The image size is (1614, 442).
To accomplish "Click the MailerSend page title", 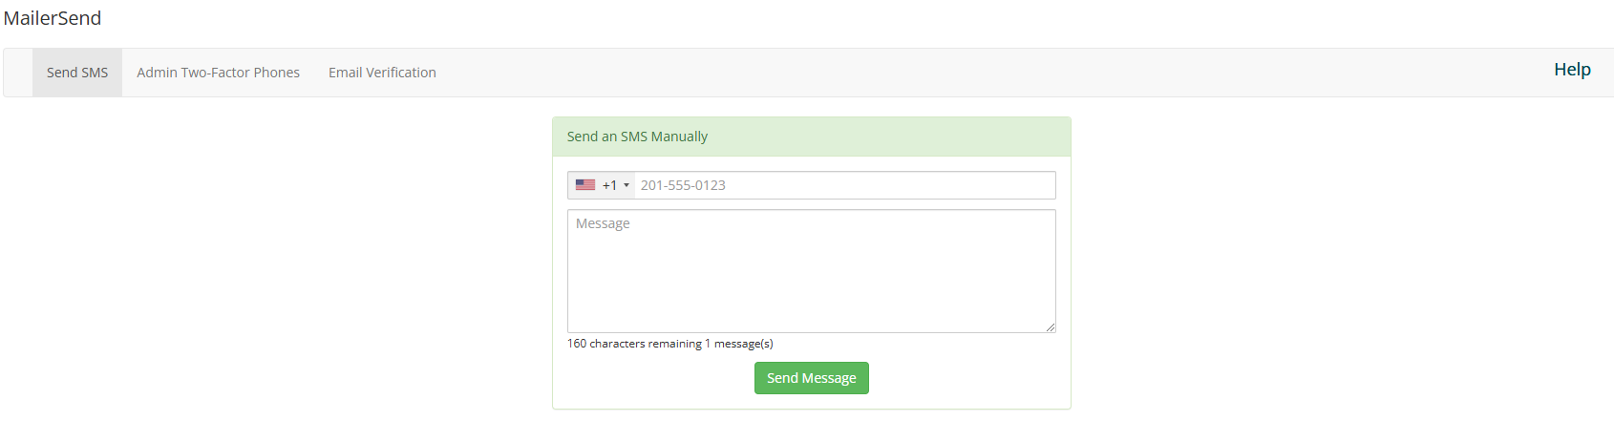I will click(53, 18).
